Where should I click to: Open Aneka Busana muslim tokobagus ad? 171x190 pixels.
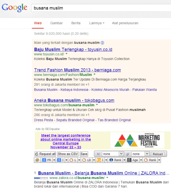point(74,100)
